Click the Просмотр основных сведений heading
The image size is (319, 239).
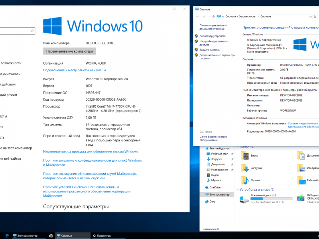coord(281,27)
